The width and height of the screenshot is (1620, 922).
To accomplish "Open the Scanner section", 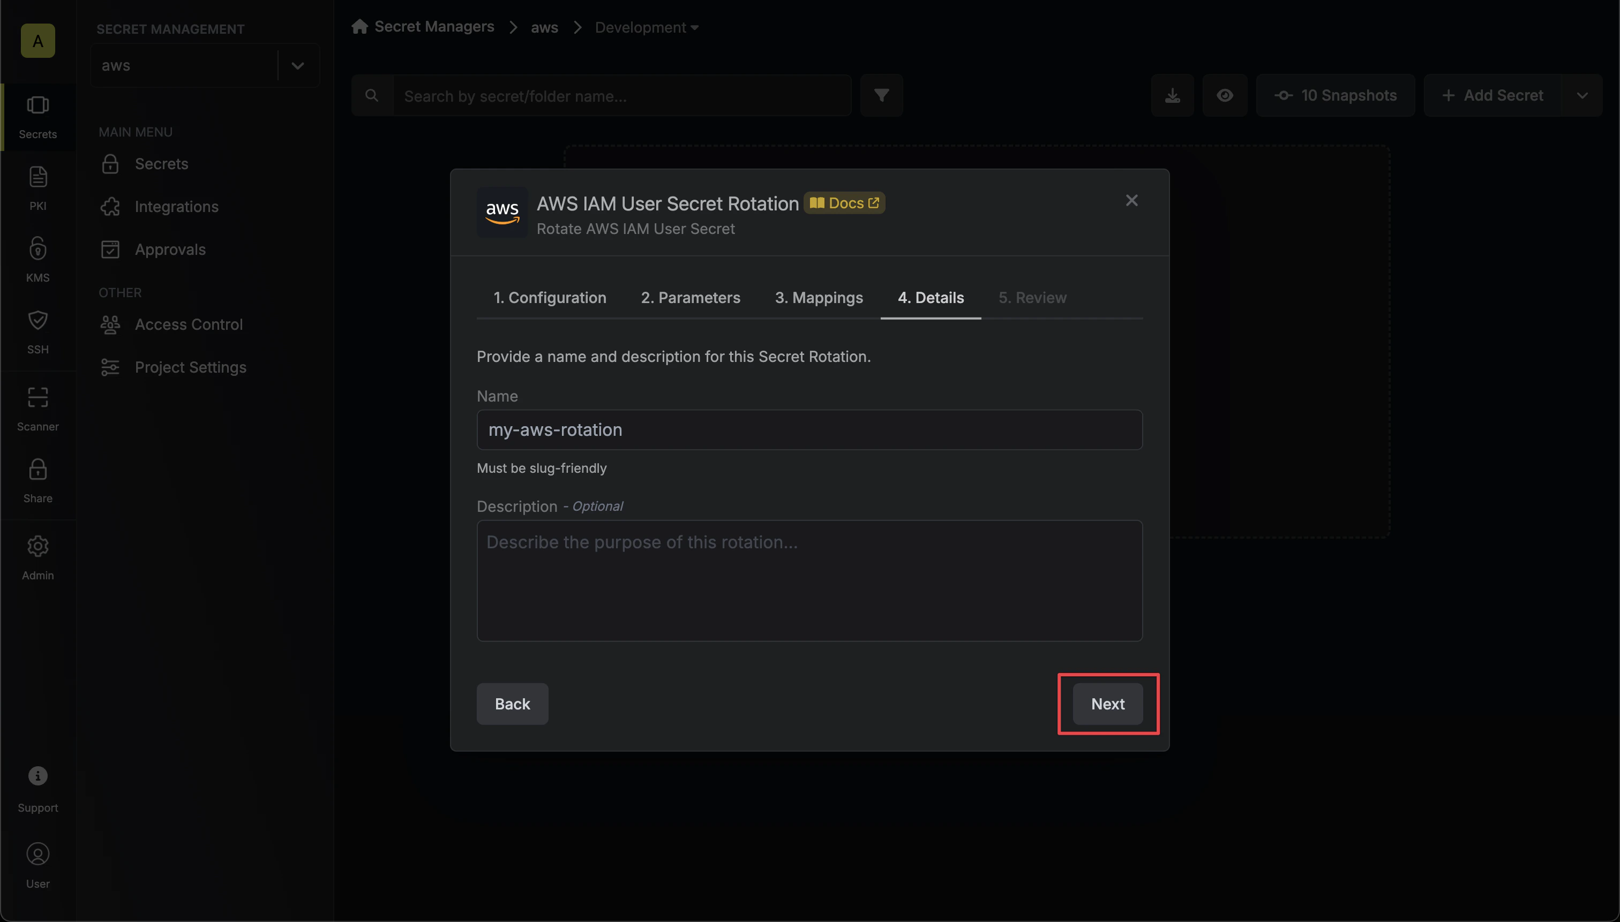I will click(x=38, y=409).
